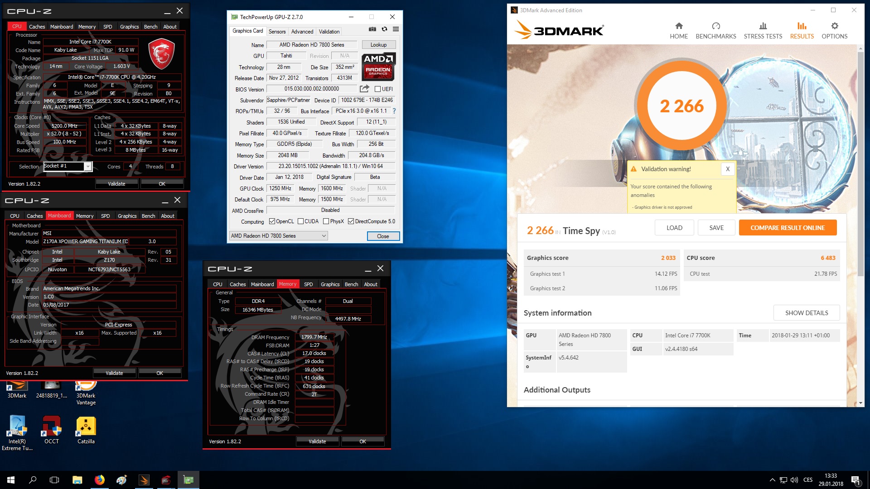870x489 pixels.
Task: Toggle the PhysX checkbox
Action: (326, 221)
